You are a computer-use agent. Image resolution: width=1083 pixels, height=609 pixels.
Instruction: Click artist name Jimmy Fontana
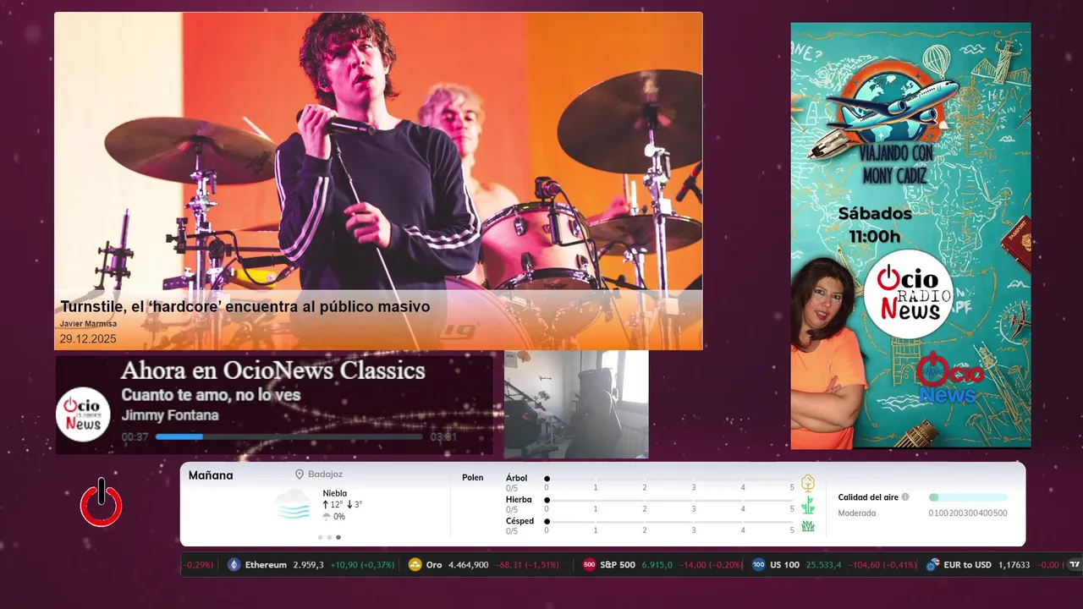(170, 415)
